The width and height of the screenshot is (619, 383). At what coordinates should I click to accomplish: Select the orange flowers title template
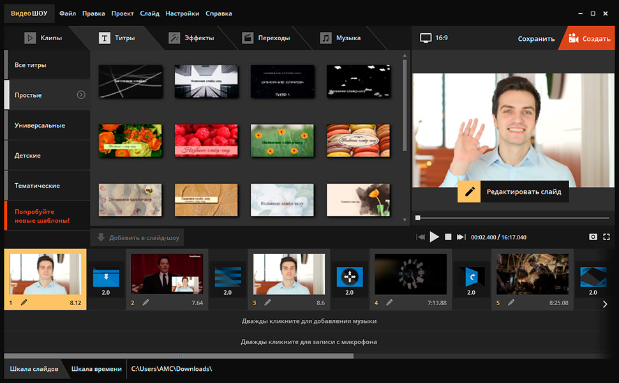pyautogui.click(x=130, y=140)
